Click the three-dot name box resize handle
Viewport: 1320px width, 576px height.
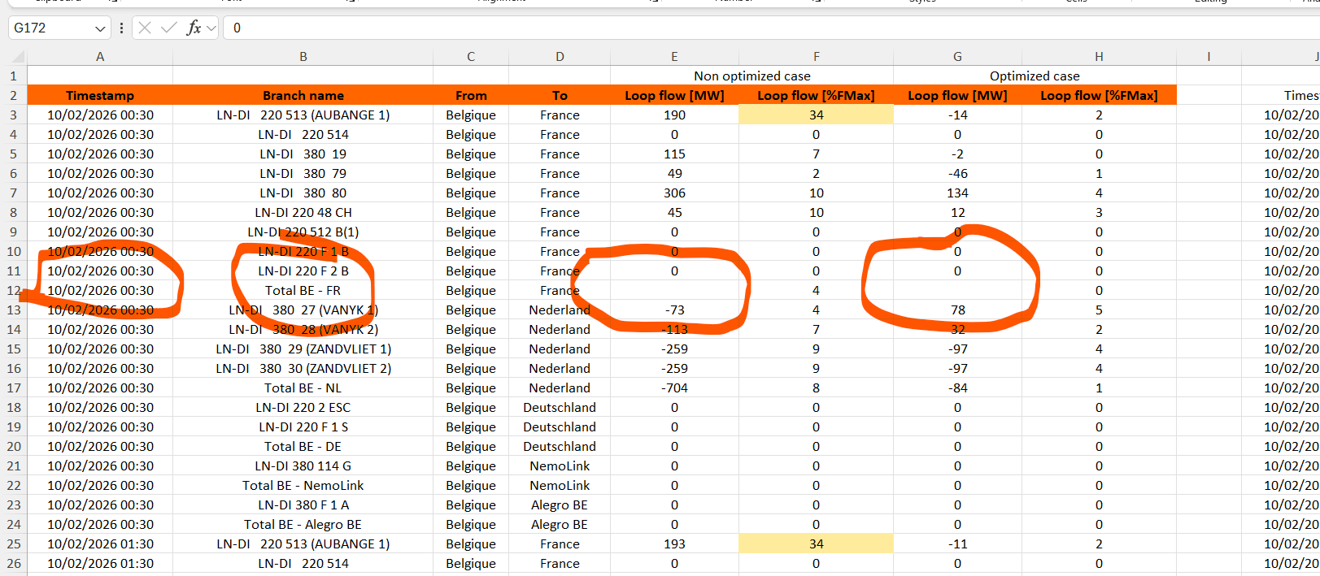[121, 28]
